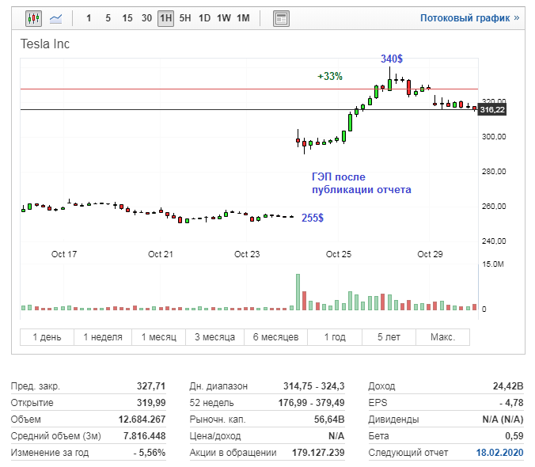Click the 300,00 price axis label
The height and width of the screenshot is (467, 535).
494,137
